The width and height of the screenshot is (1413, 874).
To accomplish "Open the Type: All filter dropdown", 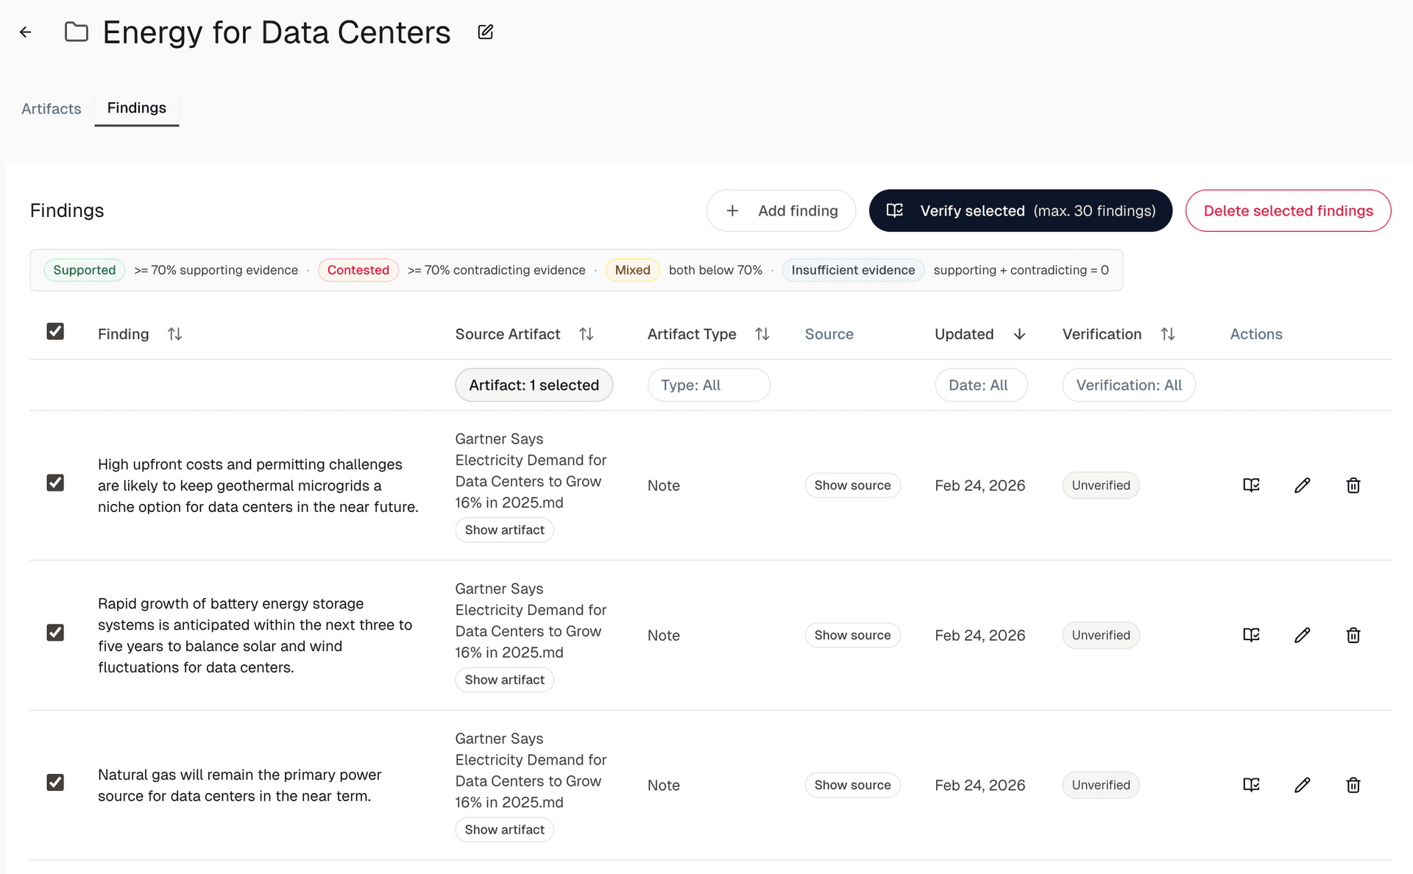I will [x=708, y=385].
